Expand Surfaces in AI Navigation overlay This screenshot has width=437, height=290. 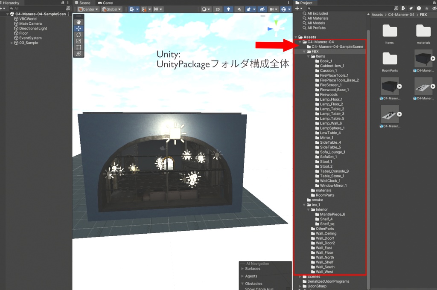(242, 269)
